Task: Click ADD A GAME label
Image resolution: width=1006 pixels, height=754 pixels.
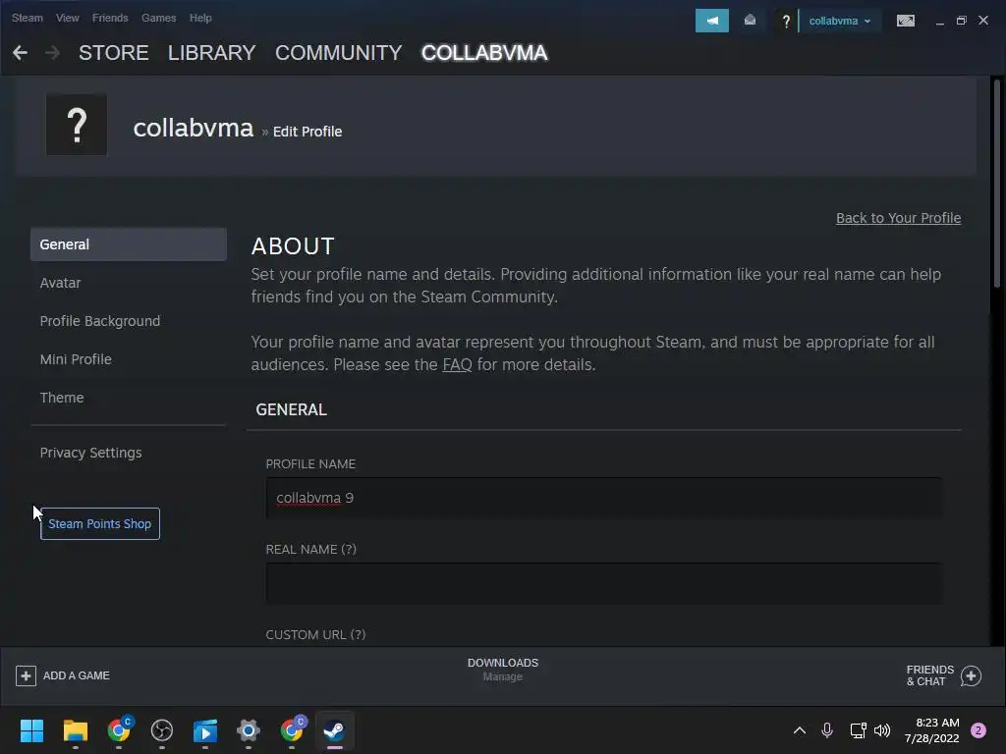Action: (x=77, y=675)
